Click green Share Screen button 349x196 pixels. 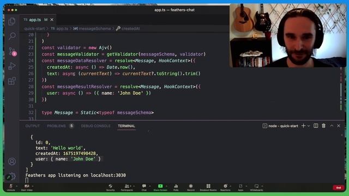pos(160,187)
